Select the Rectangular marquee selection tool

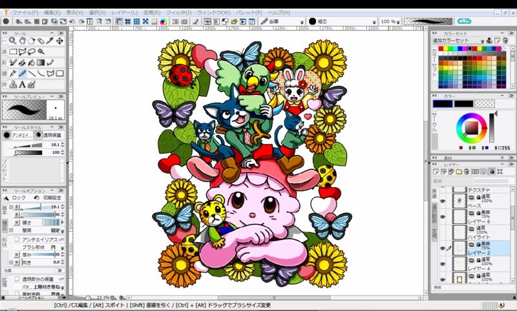click(13, 52)
